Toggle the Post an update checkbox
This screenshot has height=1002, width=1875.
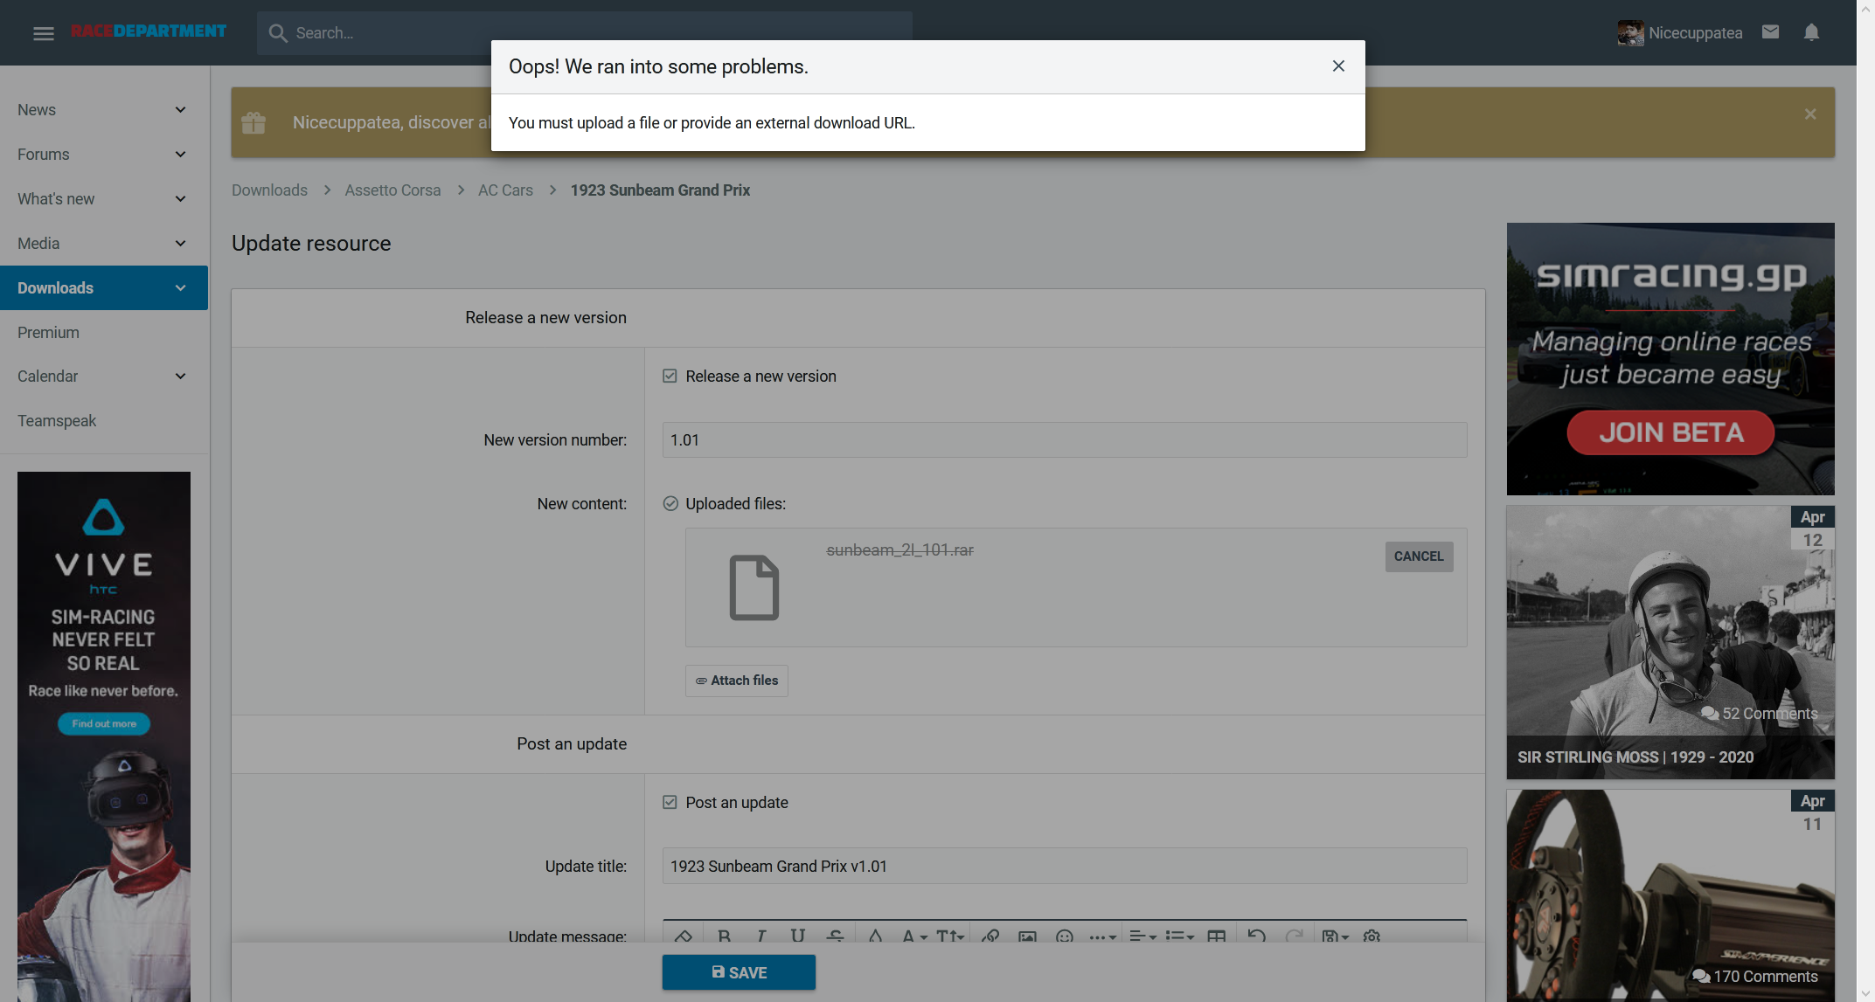[670, 803]
